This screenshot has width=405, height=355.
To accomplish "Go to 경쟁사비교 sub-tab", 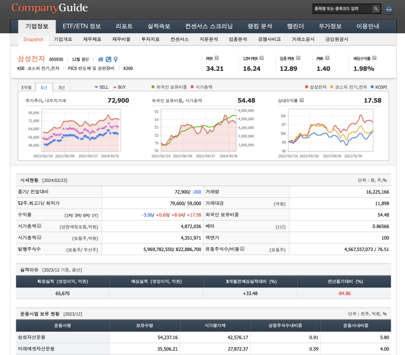I will pyautogui.click(x=269, y=39).
